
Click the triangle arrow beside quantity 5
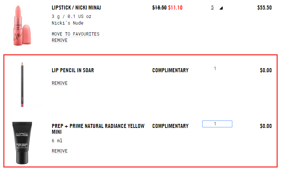221,8
